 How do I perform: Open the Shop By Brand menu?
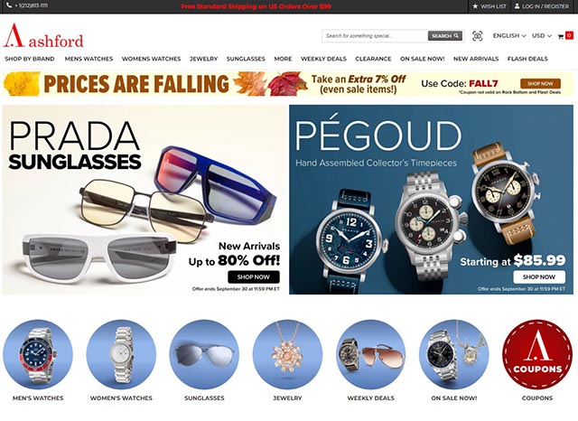30,59
